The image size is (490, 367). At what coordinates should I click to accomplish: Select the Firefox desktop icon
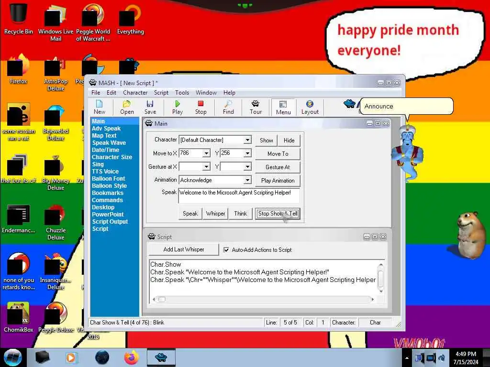(19, 69)
